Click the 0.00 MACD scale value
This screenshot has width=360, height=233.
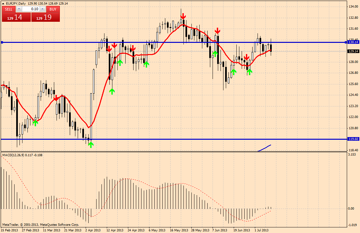click(351, 209)
